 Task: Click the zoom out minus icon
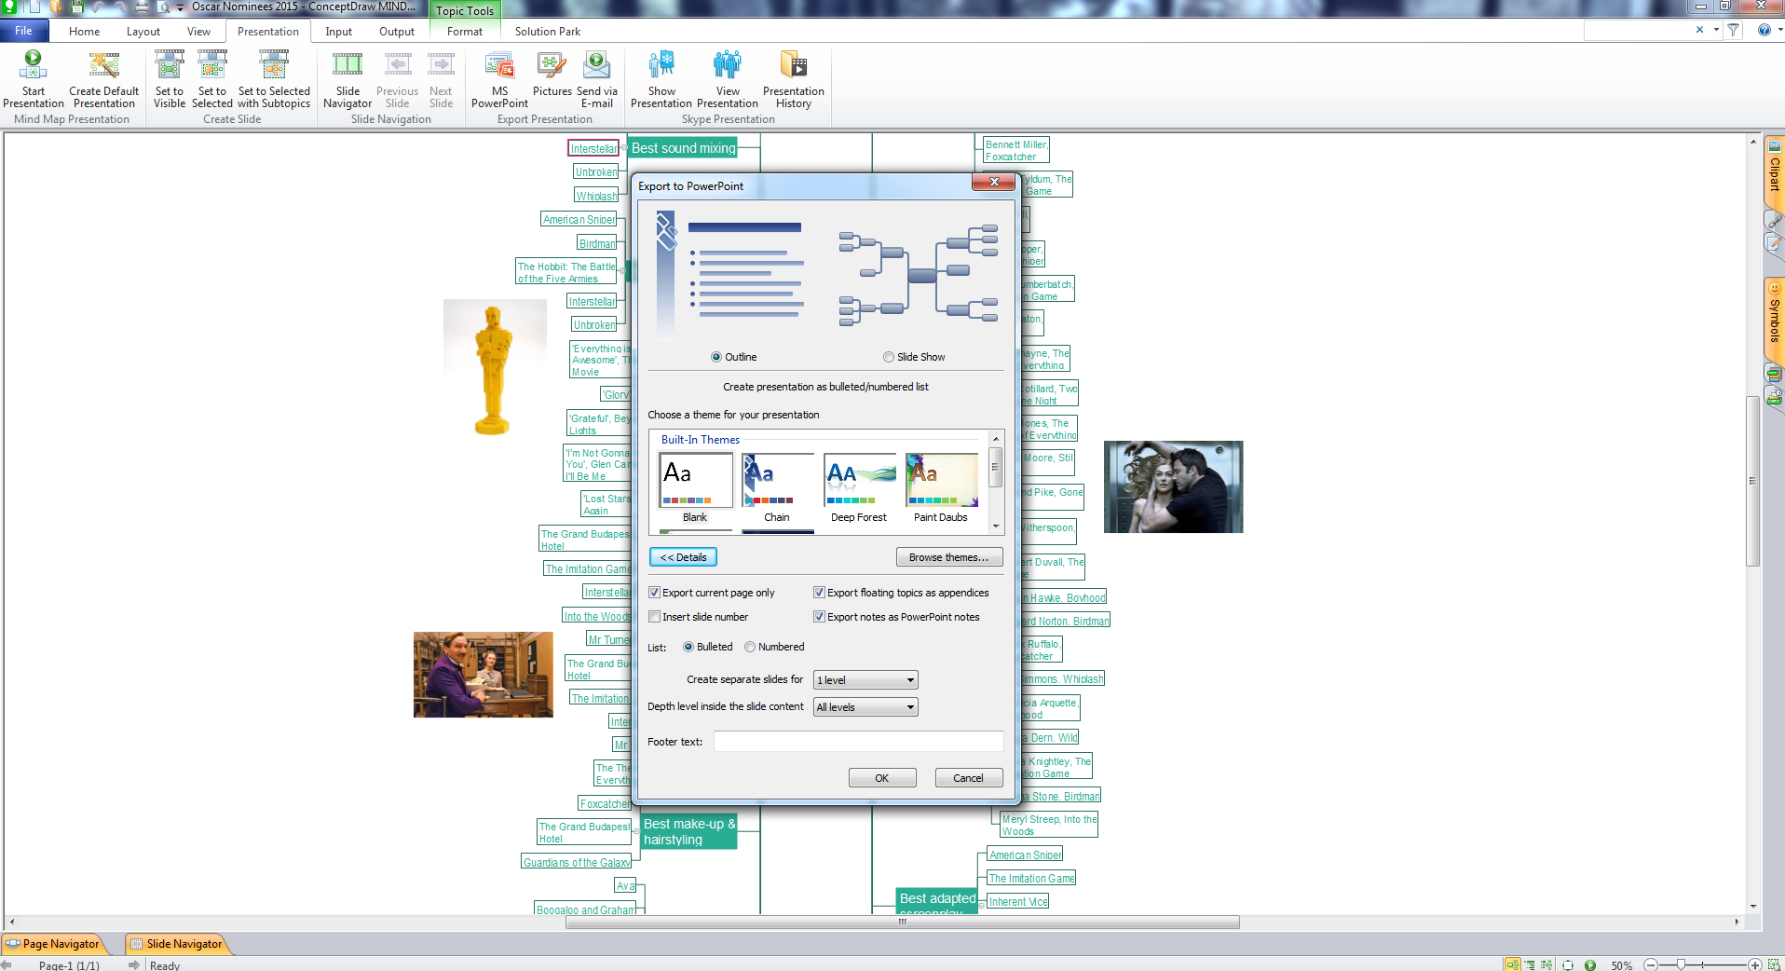[1651, 964]
